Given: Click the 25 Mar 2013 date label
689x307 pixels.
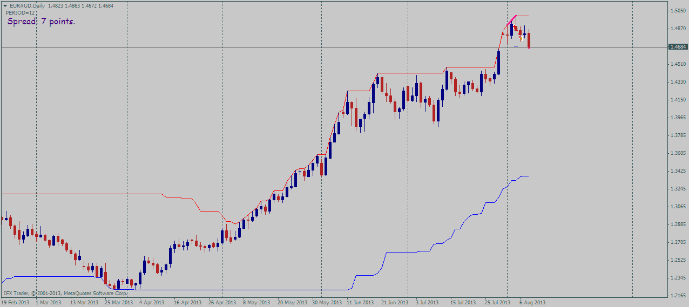Looking at the screenshot, I should [x=119, y=303].
